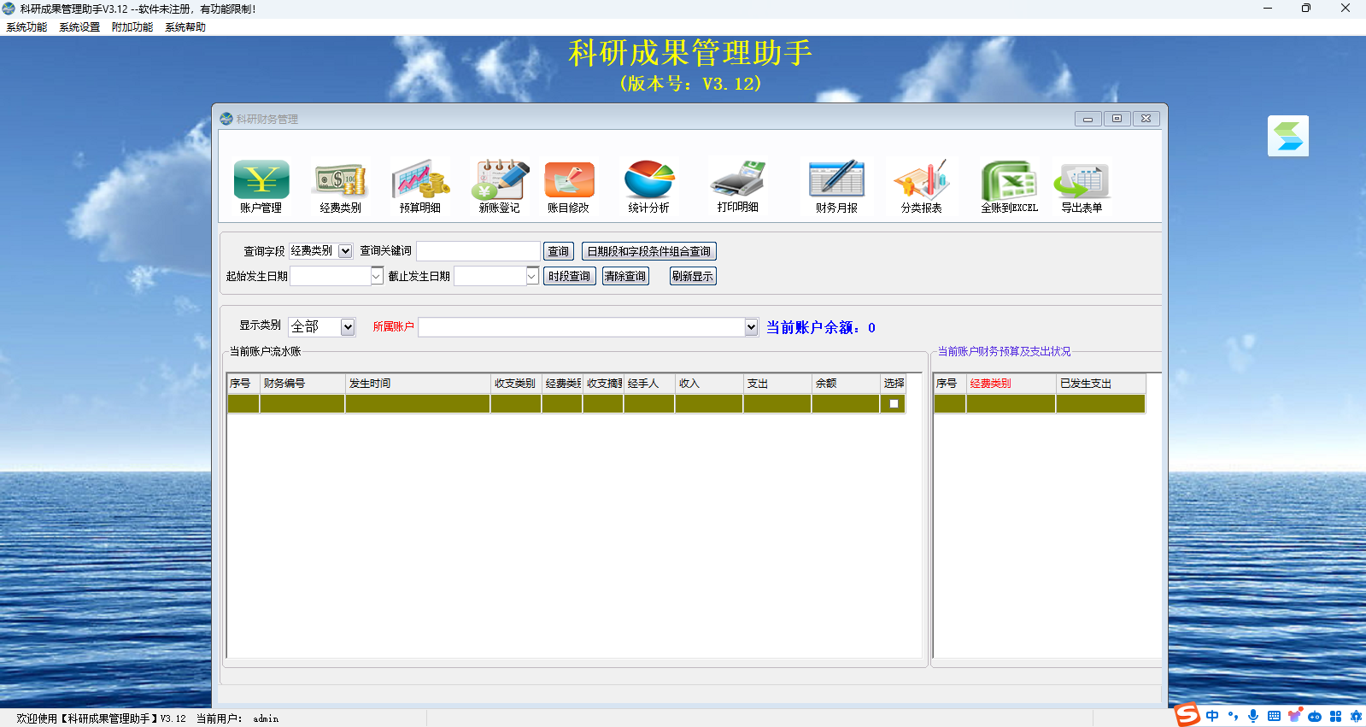
Task: Open the 统计分析 pie chart icon
Action: point(649,179)
